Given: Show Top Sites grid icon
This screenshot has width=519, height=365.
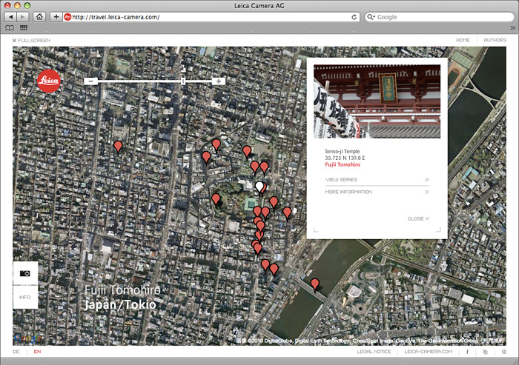Looking at the screenshot, I should coord(24,28).
